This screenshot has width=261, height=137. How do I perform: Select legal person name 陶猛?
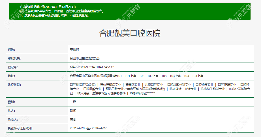(73, 111)
